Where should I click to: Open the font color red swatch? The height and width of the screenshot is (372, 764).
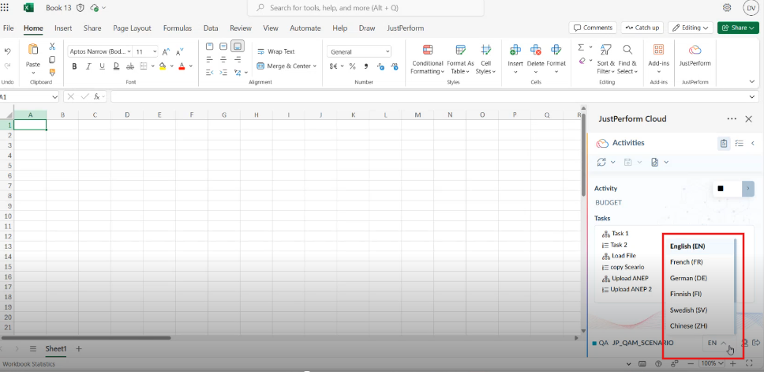point(181,66)
